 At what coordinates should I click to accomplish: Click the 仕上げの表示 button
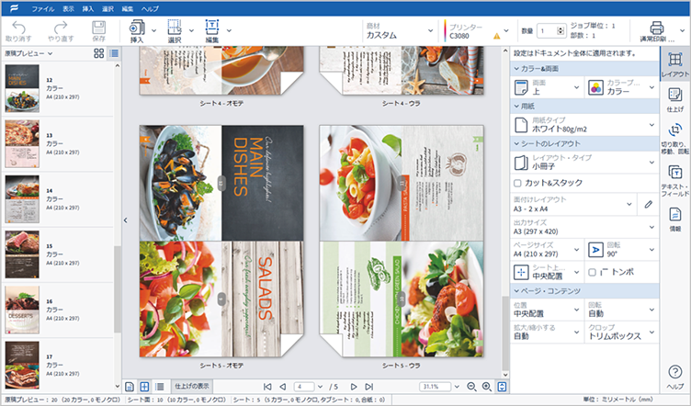(193, 386)
